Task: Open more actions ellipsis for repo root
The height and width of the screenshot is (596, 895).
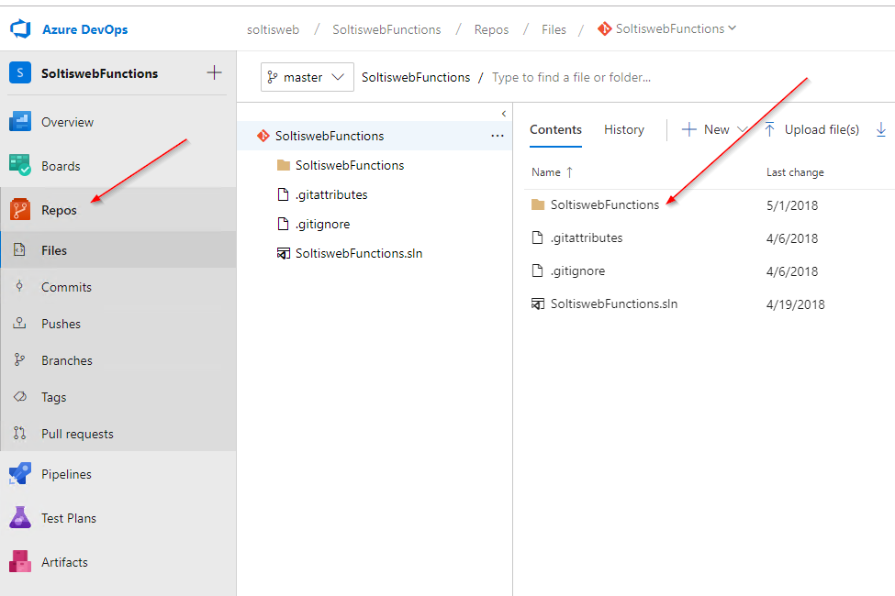Action: point(498,136)
